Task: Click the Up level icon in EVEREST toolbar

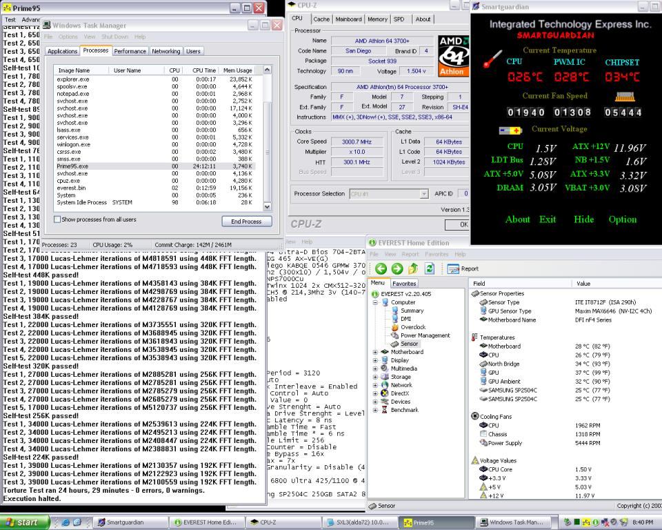Action: point(413,268)
